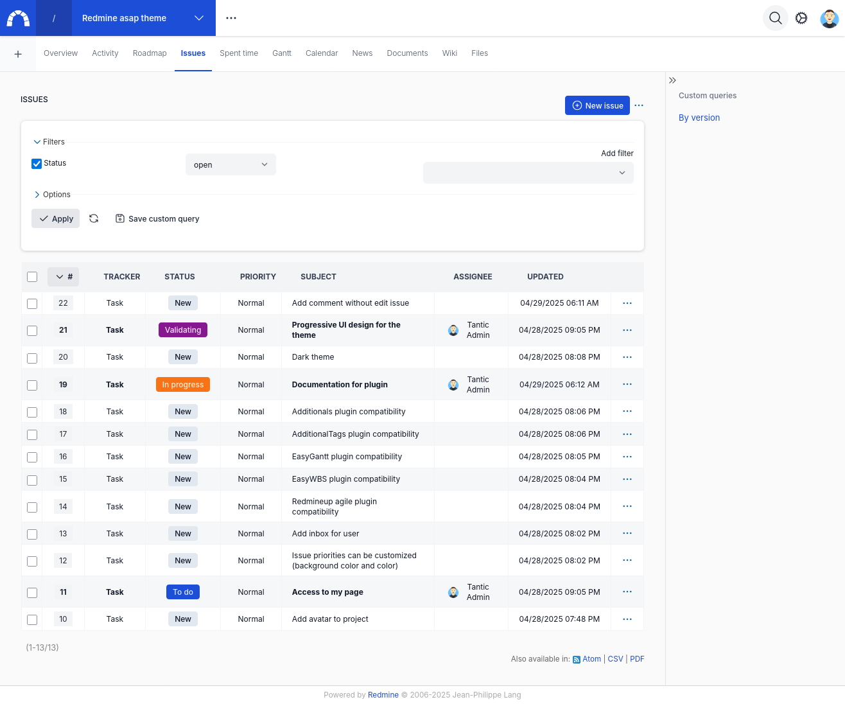Open the Redmine home logo

click(18, 18)
